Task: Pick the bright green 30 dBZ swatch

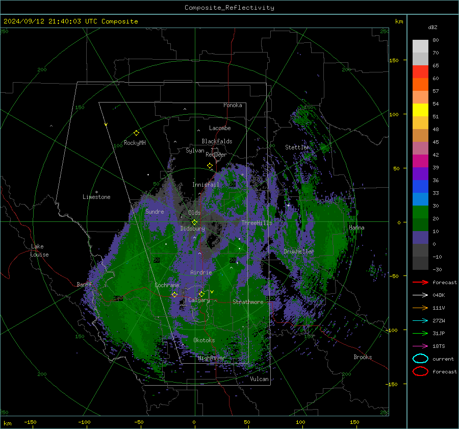Action: coord(420,212)
